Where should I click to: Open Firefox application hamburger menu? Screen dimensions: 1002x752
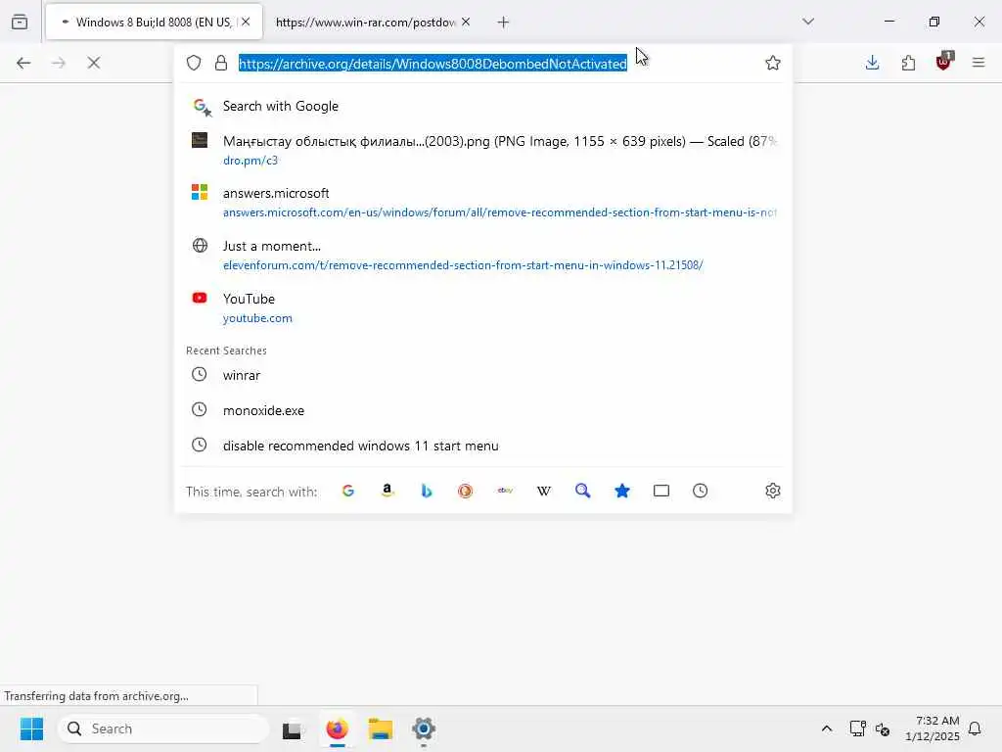[x=979, y=63]
